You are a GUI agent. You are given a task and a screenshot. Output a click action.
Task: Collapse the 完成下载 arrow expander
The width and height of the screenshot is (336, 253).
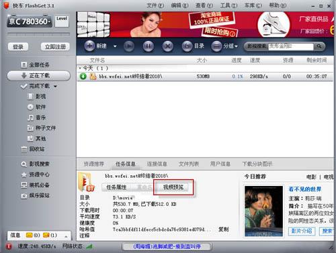55,87
